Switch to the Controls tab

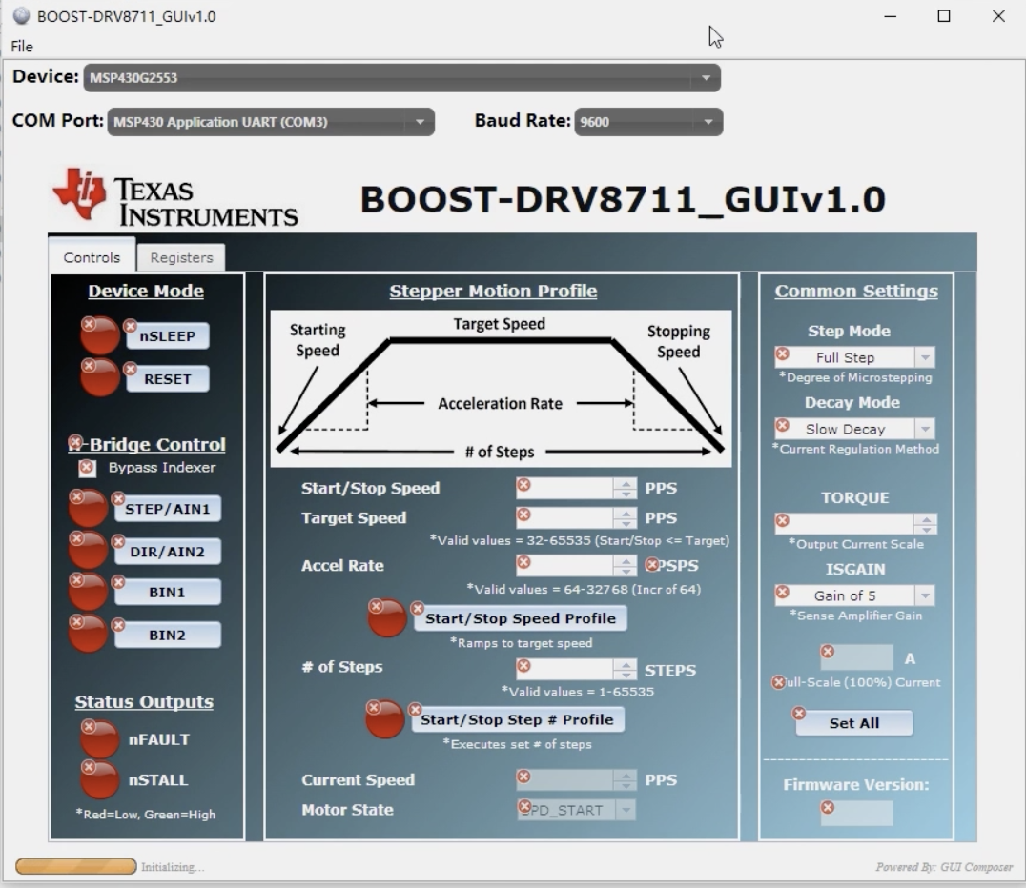92,257
